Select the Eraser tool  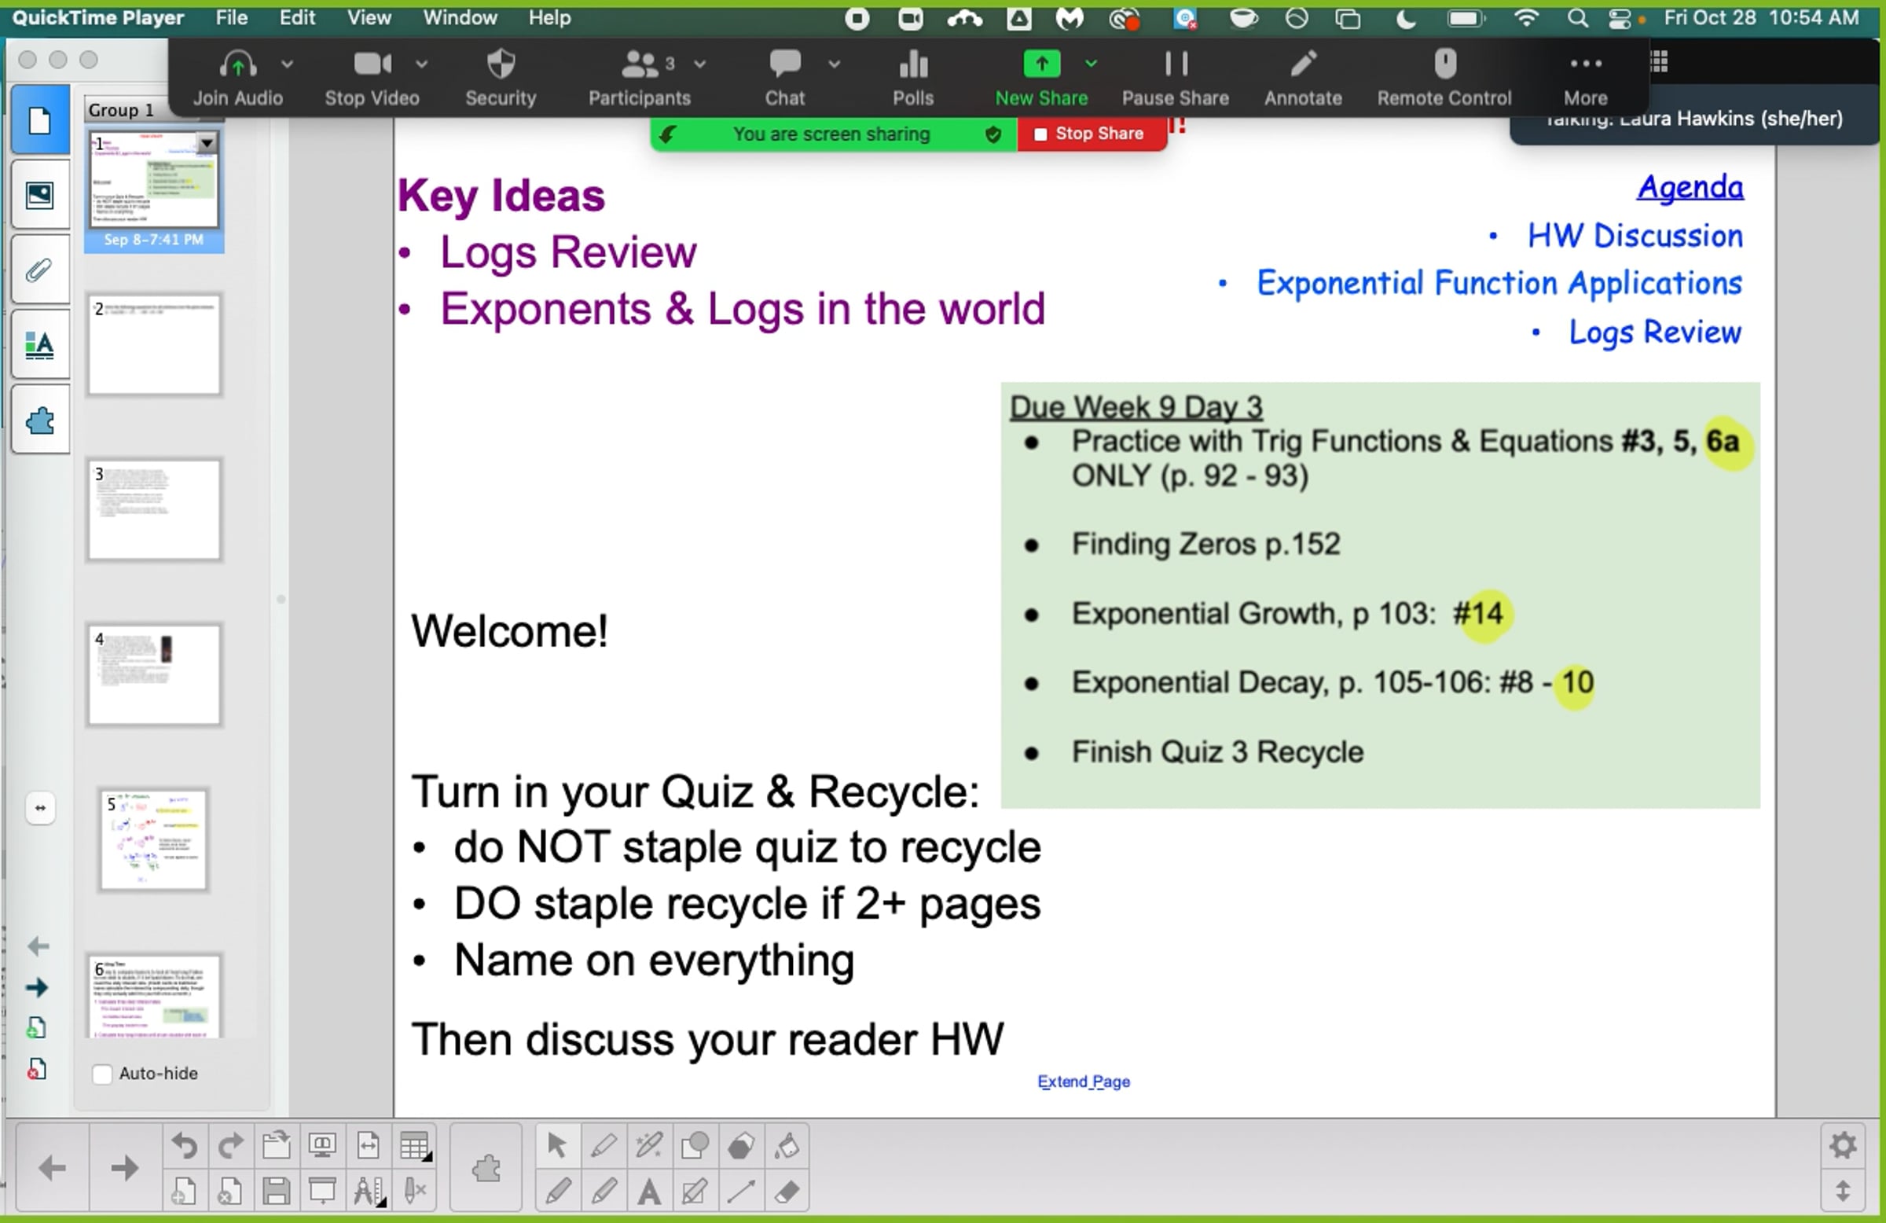pos(787,1192)
